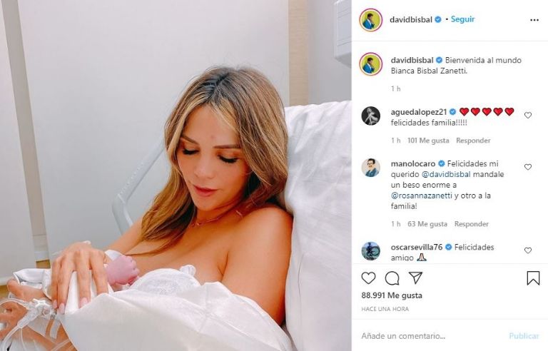Open davidbisbal profile picture in header
This screenshot has width=548, height=351.
(x=371, y=20)
